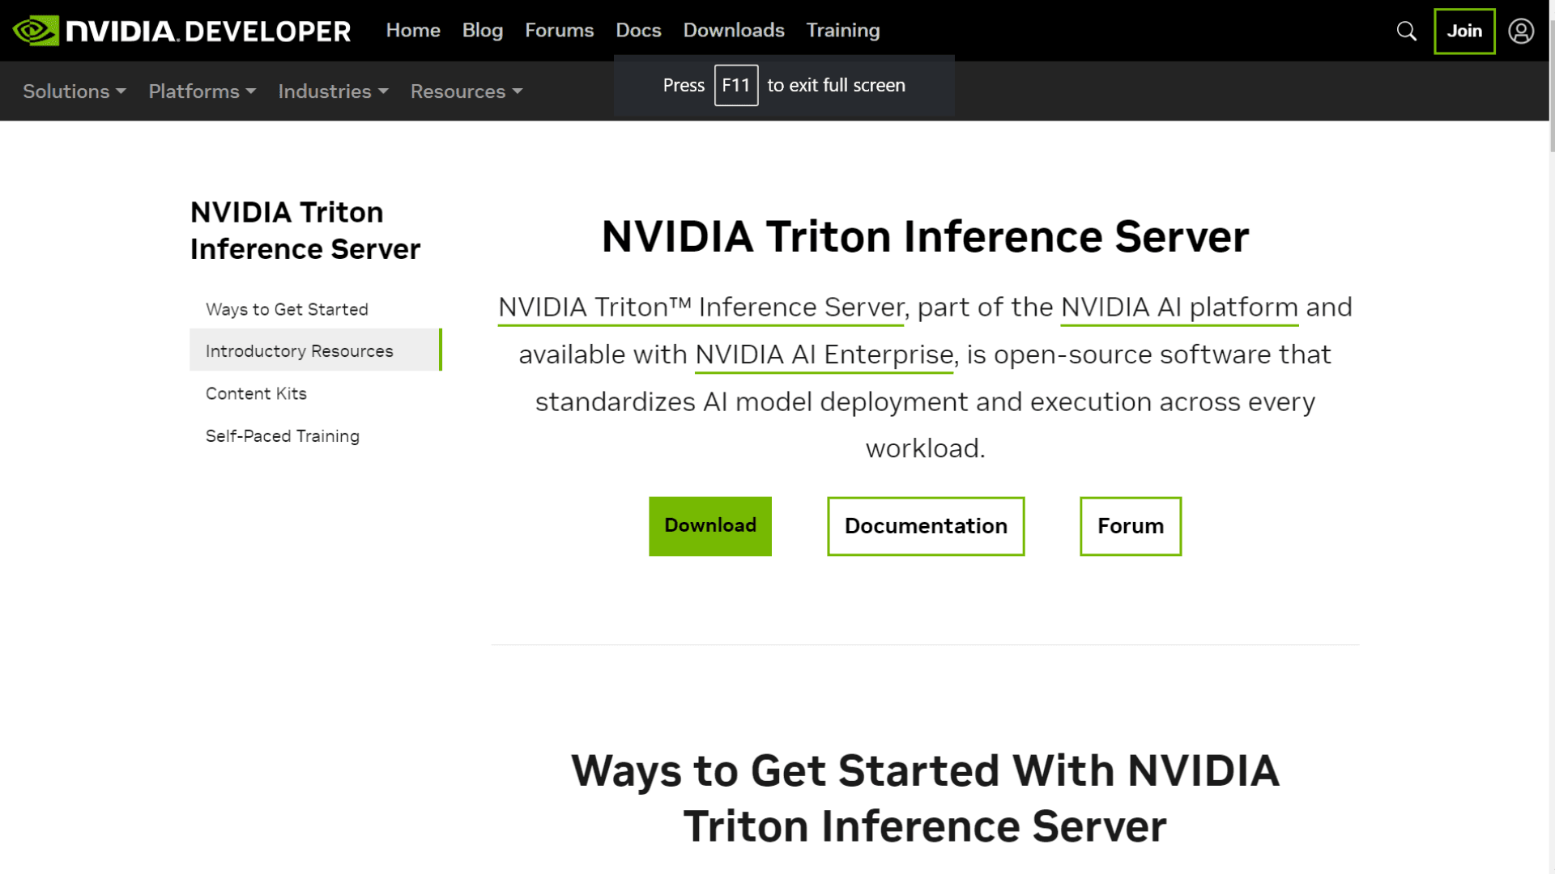
Task: Go to the Forums page
Action: 559,30
